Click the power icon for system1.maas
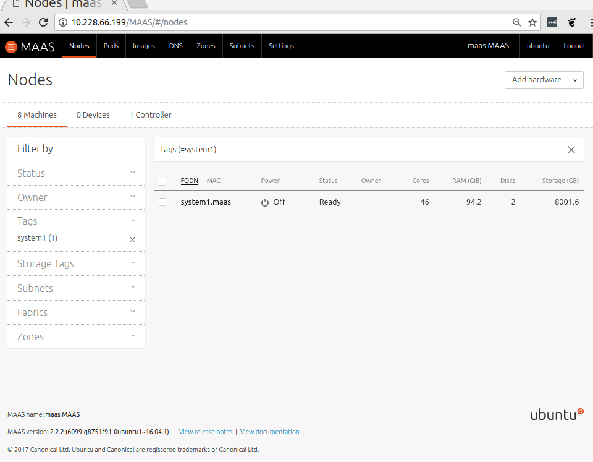 click(265, 202)
